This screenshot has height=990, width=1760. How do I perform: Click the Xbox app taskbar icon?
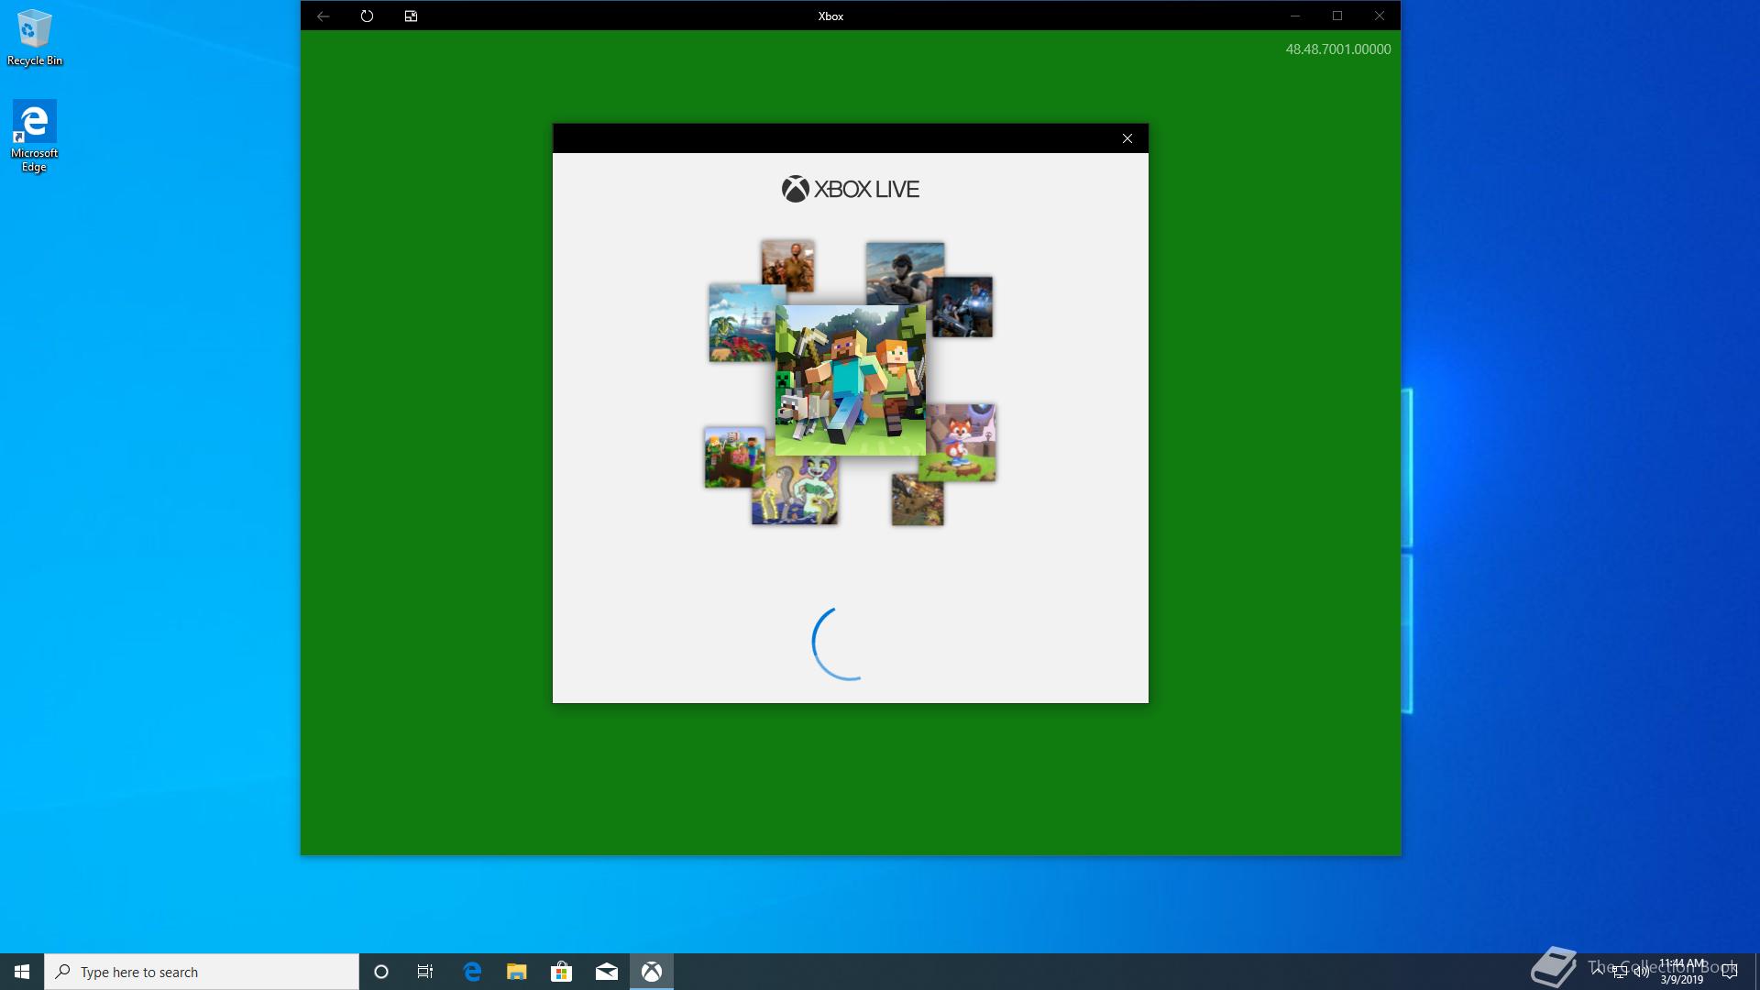pyautogui.click(x=652, y=972)
